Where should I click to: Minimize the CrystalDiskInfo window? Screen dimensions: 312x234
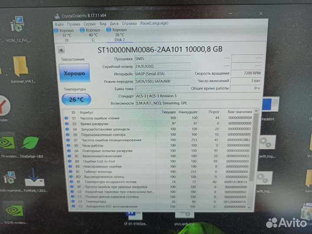230,13
